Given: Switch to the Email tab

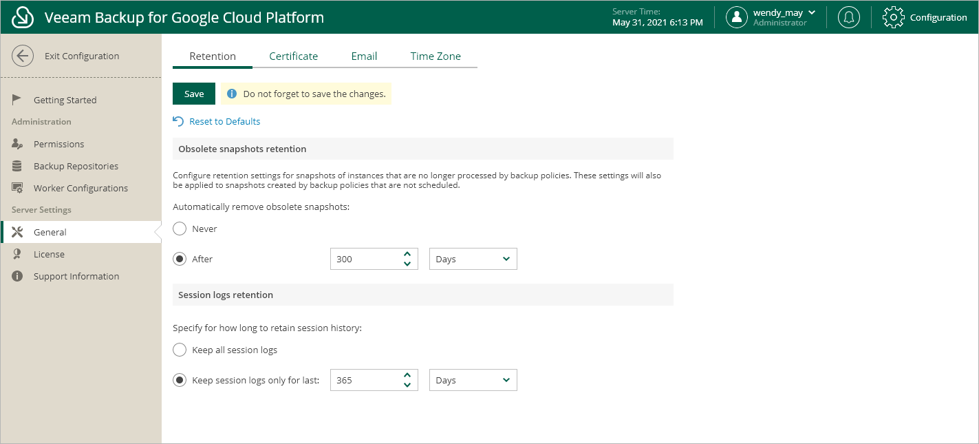Looking at the screenshot, I should [364, 56].
